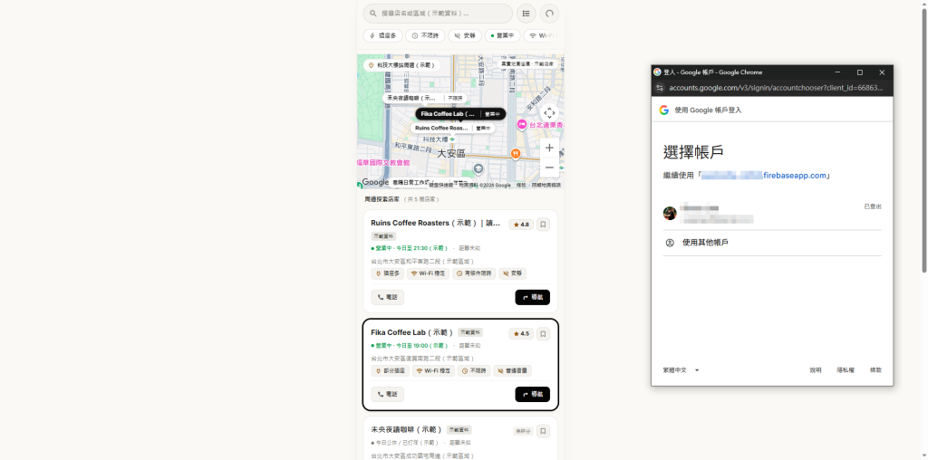Open map keyboard shortcuts link
The height and width of the screenshot is (460, 928).
point(441,185)
